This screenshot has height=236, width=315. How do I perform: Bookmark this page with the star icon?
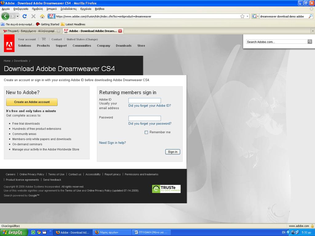pyautogui.click(x=242, y=16)
